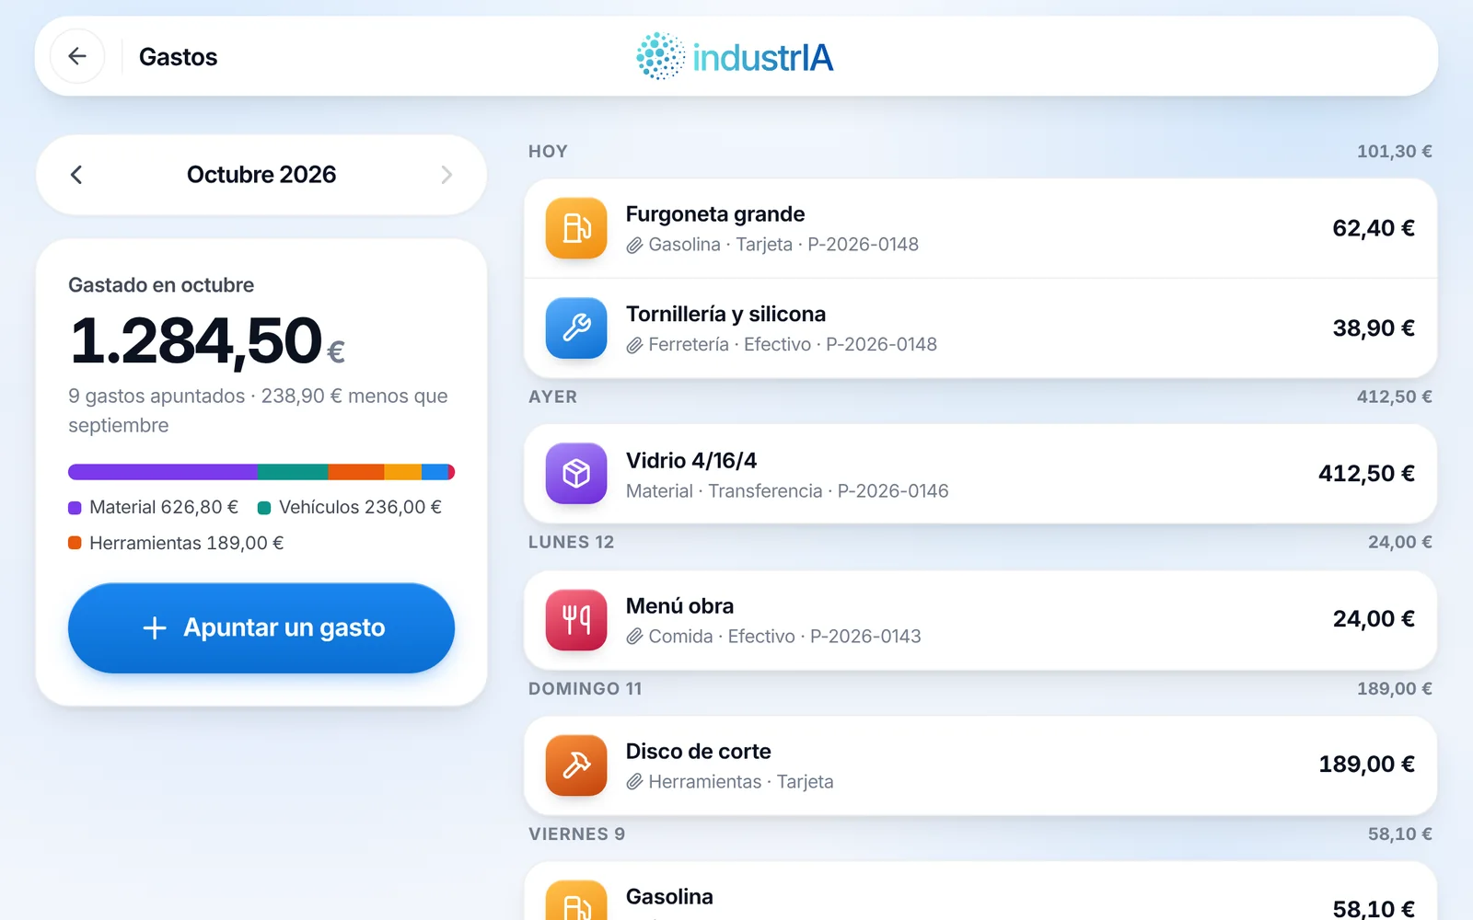Go to the previous month
Screen dimensions: 1473x920
76,175
